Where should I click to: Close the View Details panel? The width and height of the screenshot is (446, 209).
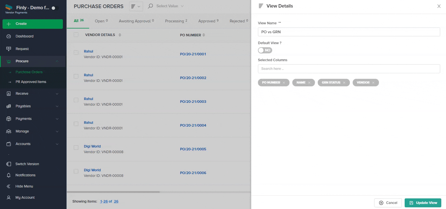click(439, 6)
